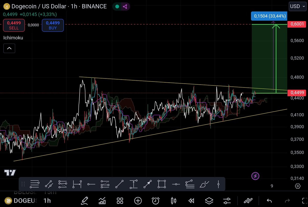Screen dimensions: 308x207
Task: Tap the 0,0000 spread value between SELL and BUY
Action: pyautogui.click(x=33, y=25)
